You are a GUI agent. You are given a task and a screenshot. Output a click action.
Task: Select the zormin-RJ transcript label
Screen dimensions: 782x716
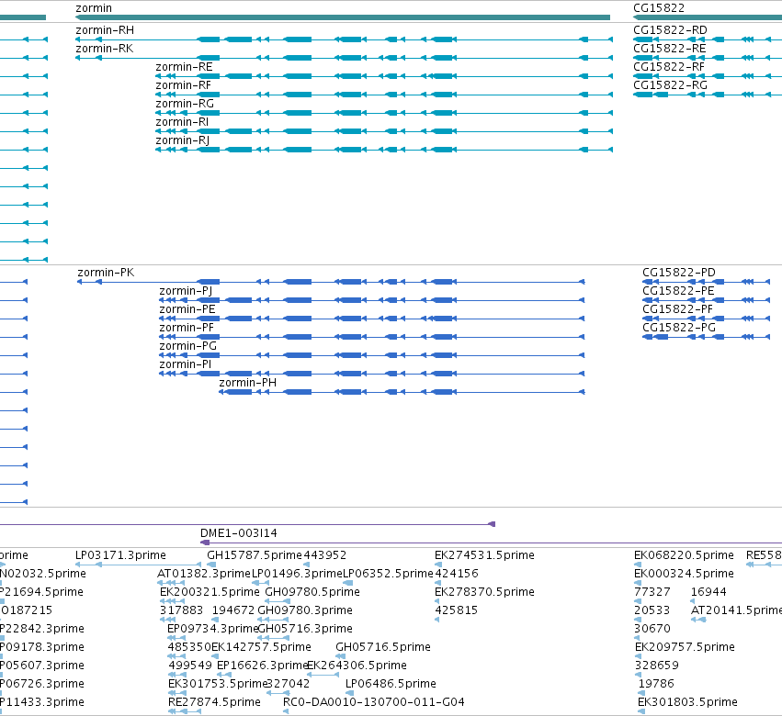(x=183, y=141)
